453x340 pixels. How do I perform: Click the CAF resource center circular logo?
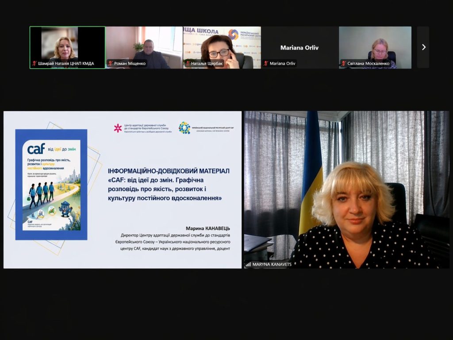click(x=184, y=128)
